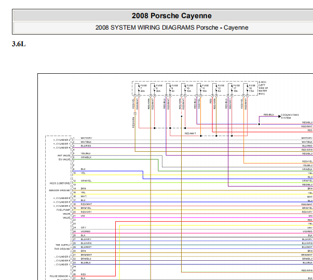
Task: Click the Fuse 9 symbol in E-Box
Action: pos(170,88)
